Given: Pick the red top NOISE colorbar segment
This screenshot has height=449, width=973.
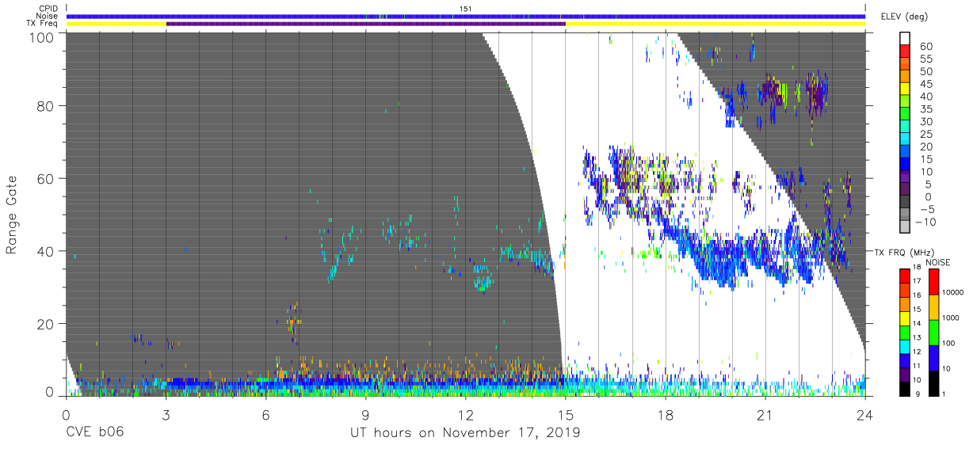Looking at the screenshot, I should point(935,282).
